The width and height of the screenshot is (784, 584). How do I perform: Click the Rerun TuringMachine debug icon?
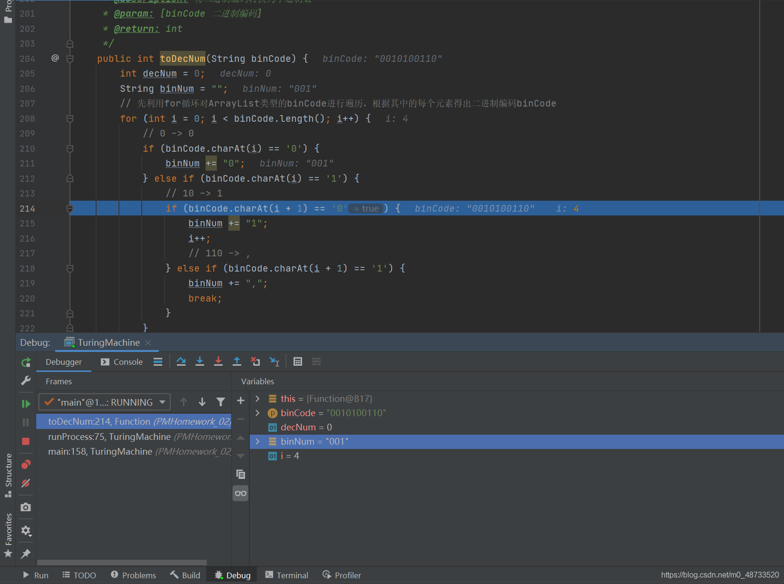click(26, 362)
